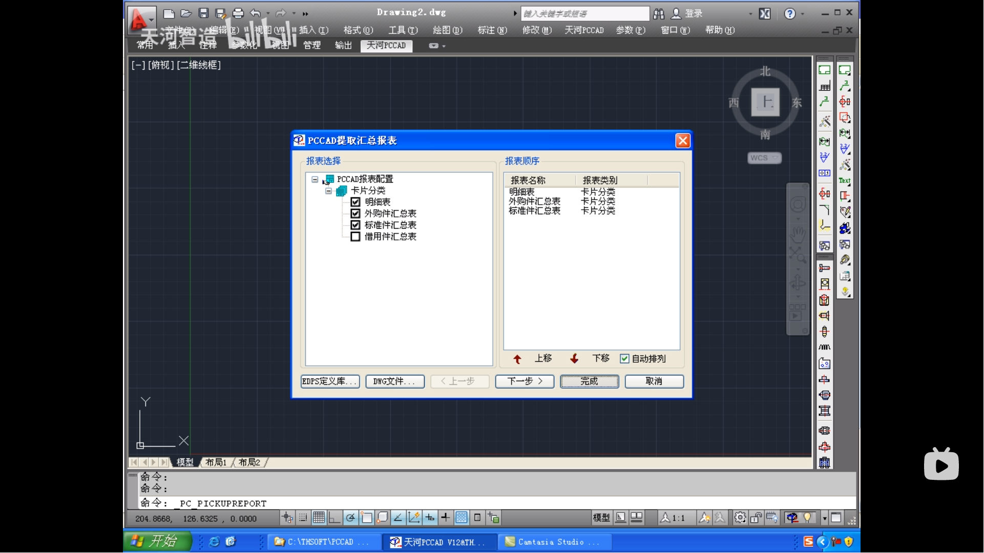
Task: Collapse the 卡片分类 tree node
Action: click(x=329, y=191)
